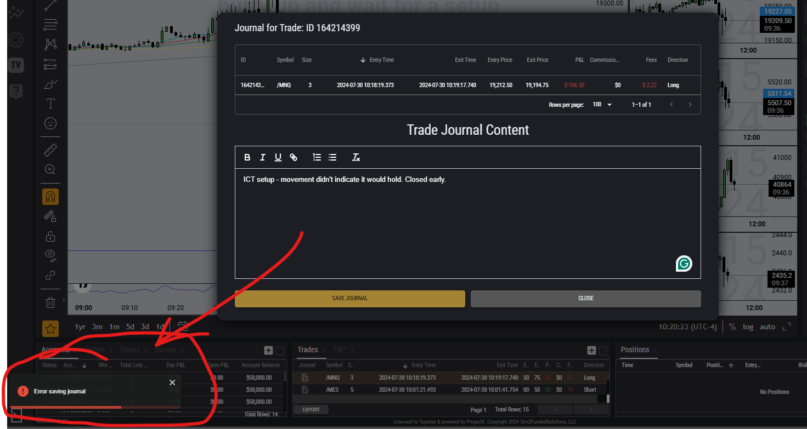This screenshot has width=807, height=429.
Task: Insert a link in journal editor
Action: click(x=294, y=157)
